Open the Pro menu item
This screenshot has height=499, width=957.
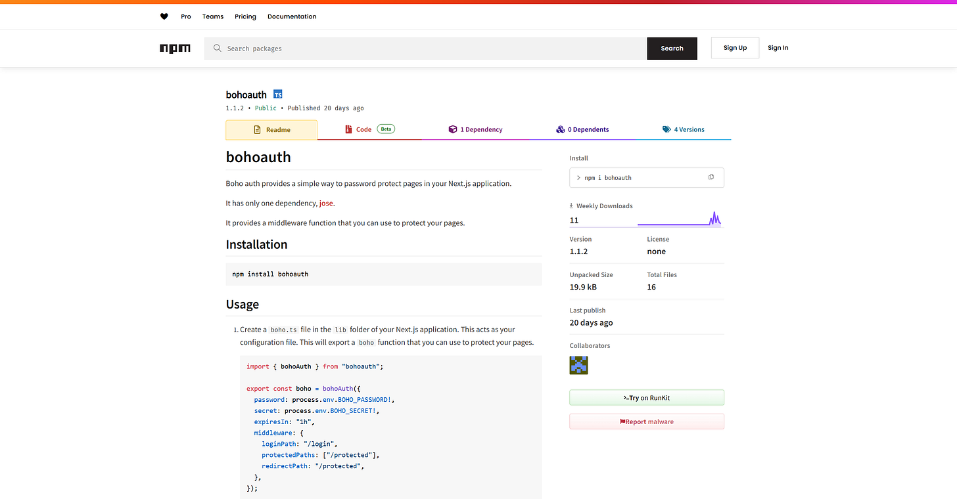pos(186,16)
